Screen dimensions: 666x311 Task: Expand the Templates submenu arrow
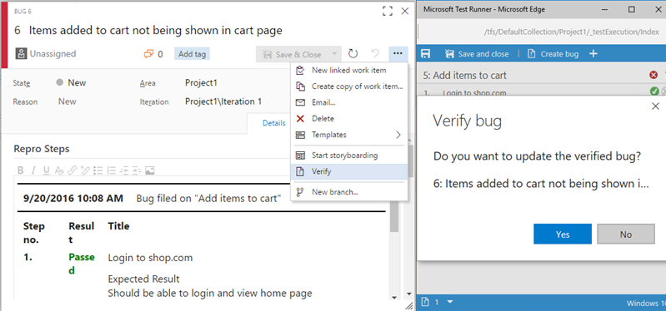(398, 135)
